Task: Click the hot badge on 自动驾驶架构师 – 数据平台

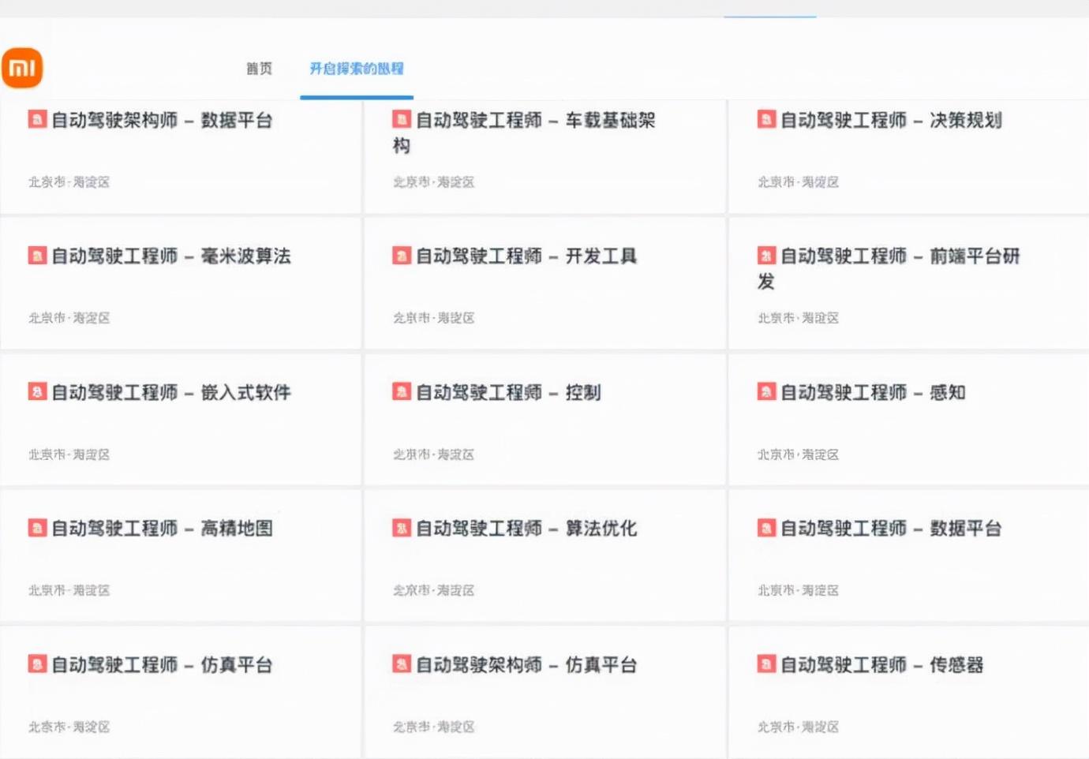Action: (37, 120)
